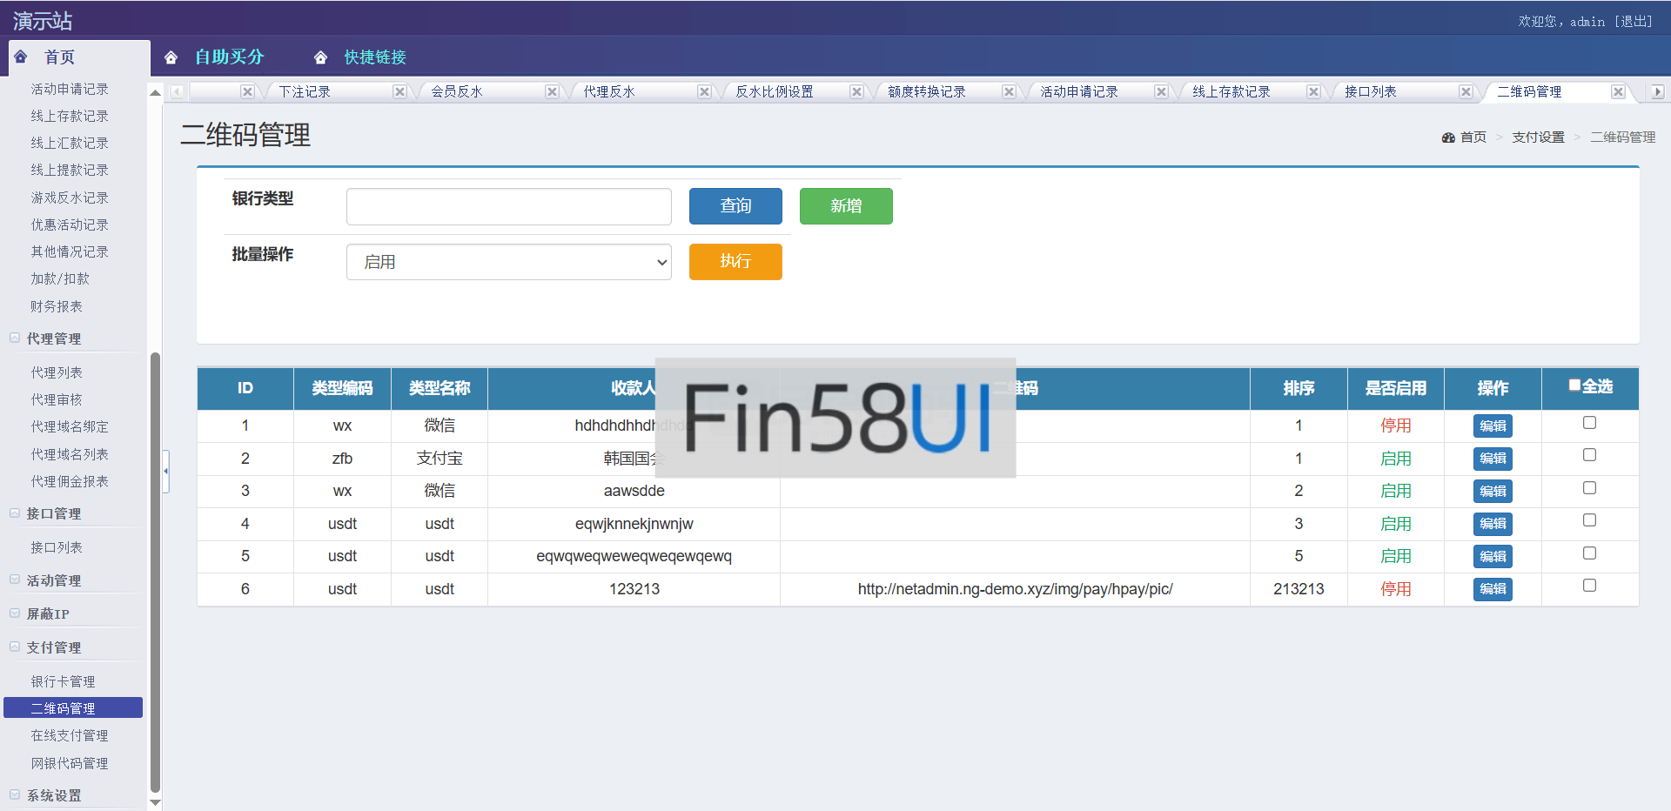This screenshot has width=1671, height=811.
Task: Collapse the sidebar using the splitter handle
Action: point(165,471)
